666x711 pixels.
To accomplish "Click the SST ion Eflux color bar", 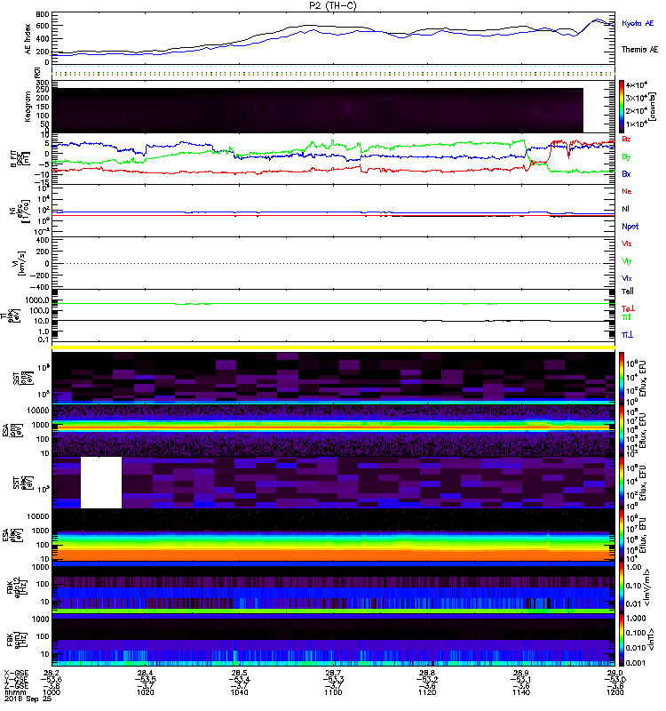I will [x=622, y=378].
